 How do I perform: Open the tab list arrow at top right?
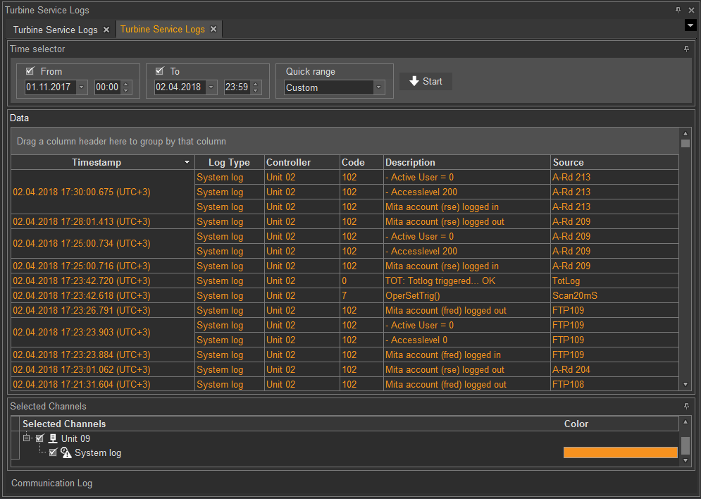click(x=690, y=26)
